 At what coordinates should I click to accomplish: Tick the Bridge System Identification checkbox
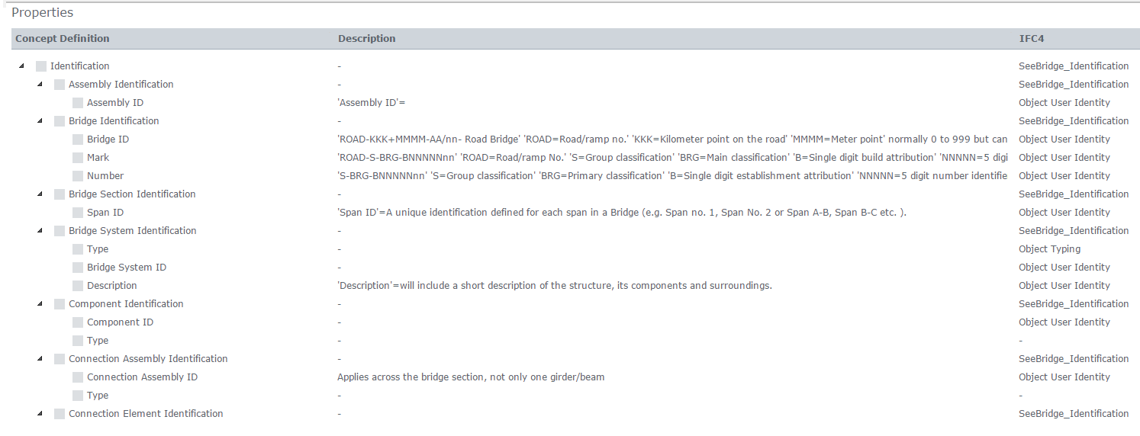click(x=60, y=231)
